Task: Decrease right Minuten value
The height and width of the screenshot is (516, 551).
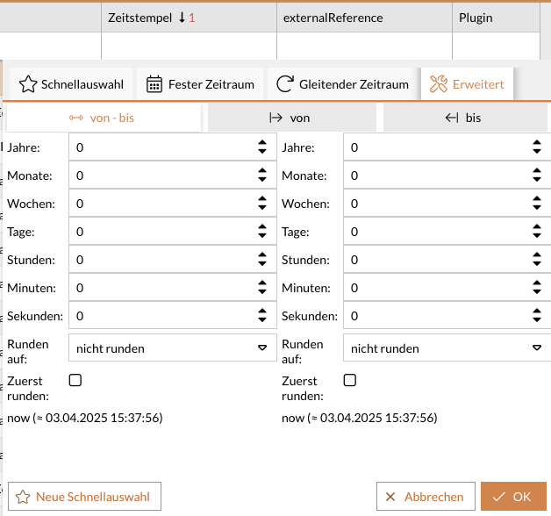Action: [x=537, y=292]
